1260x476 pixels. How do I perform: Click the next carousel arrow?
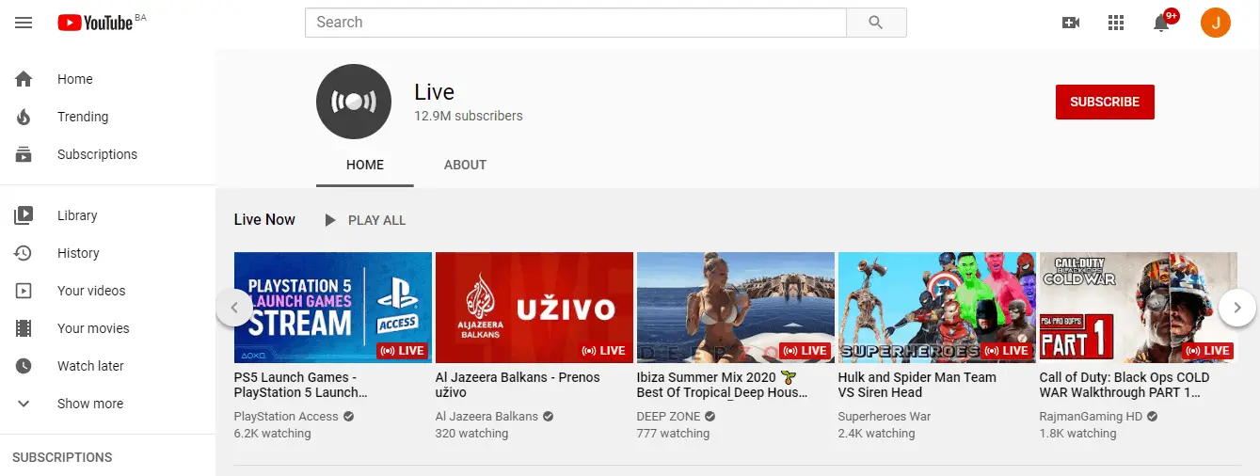pos(1237,308)
